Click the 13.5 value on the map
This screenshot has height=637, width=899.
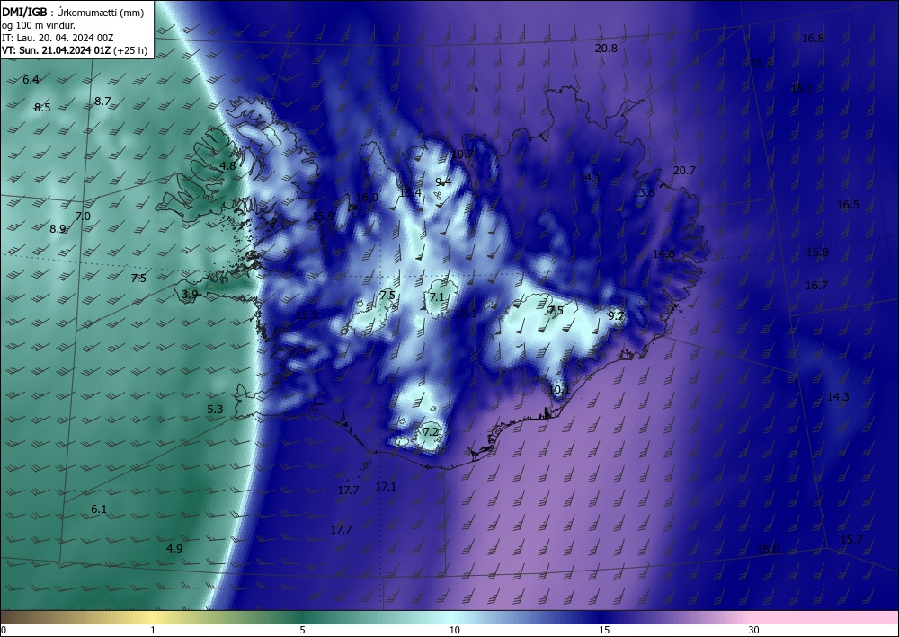pos(644,192)
